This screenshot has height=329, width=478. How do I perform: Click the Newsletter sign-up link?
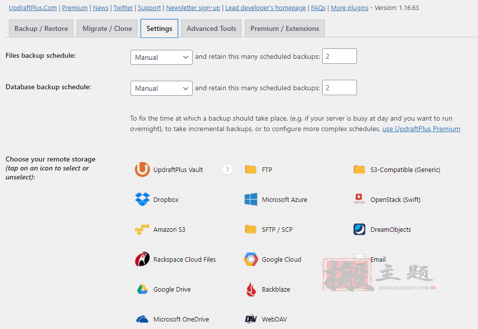point(193,8)
